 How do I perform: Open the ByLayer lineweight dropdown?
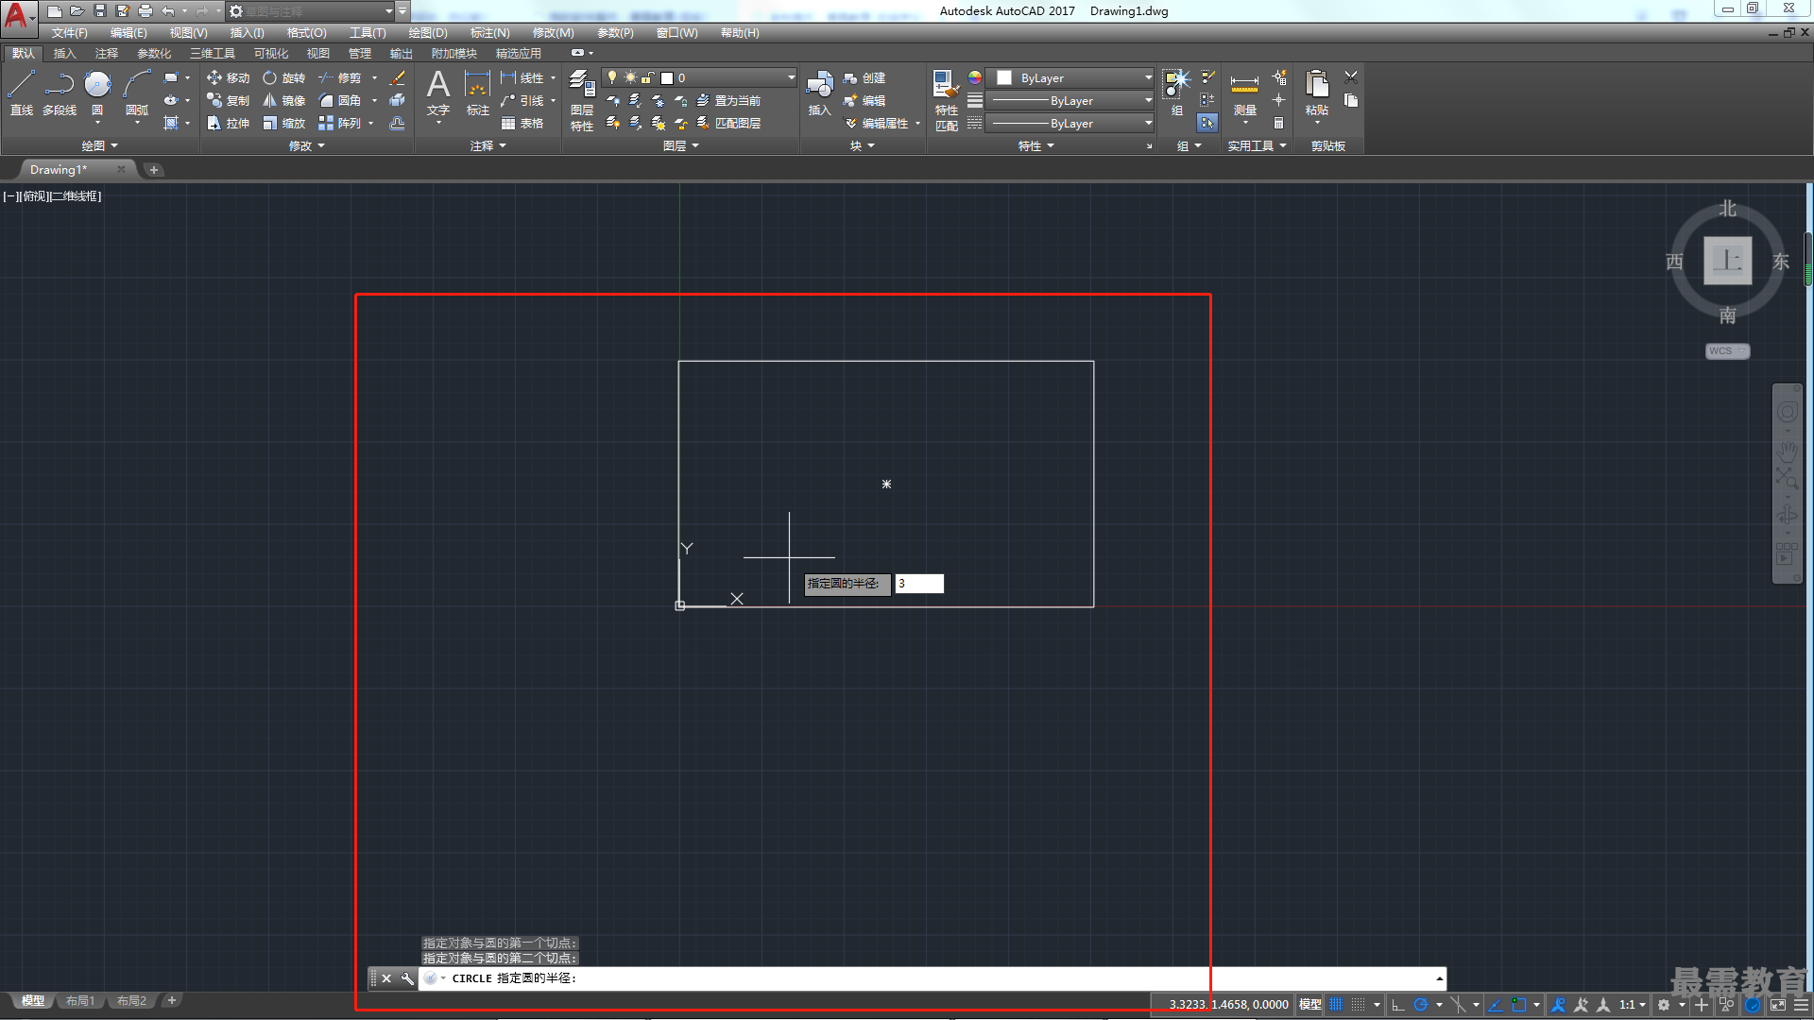point(1070,100)
